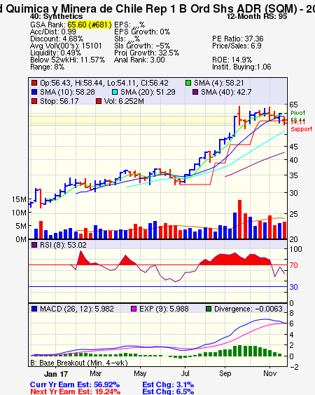
Task: Click the 'Nov' x-axis label
Action: coord(269,373)
